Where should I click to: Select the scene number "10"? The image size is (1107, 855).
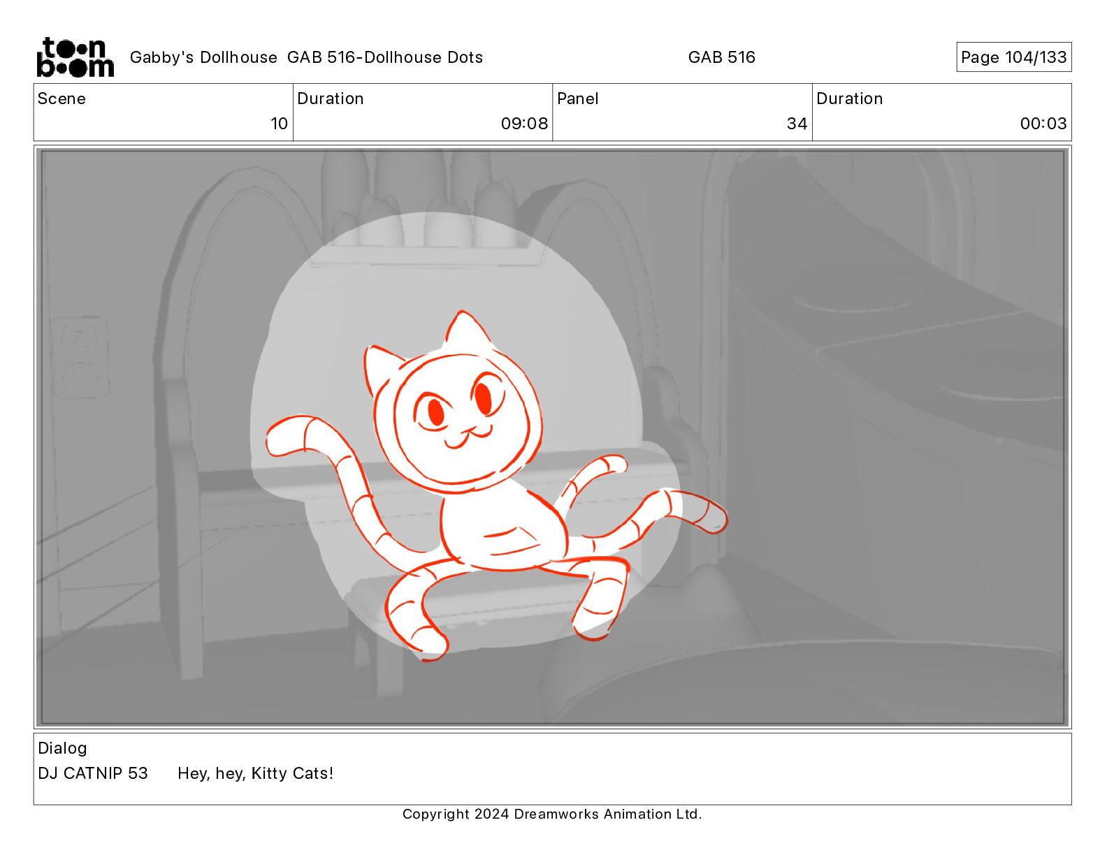(x=279, y=124)
